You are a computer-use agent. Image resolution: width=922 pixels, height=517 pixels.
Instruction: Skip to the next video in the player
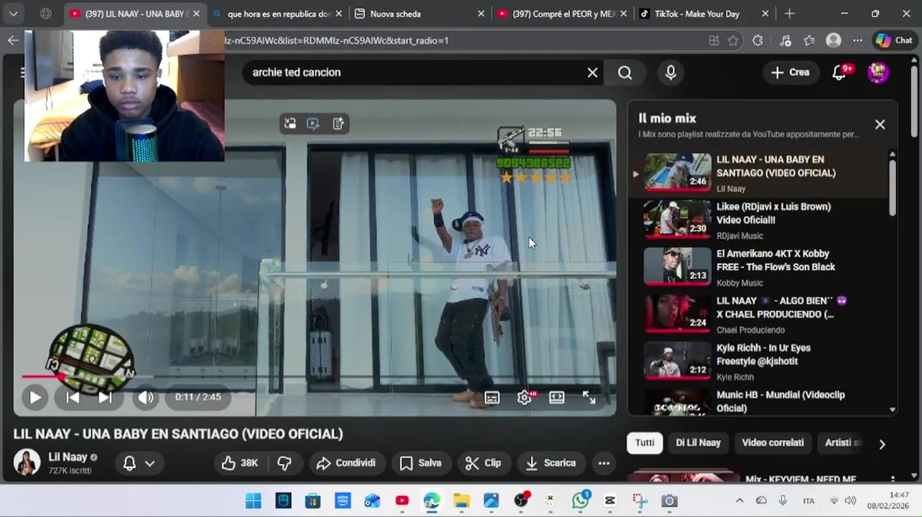coord(105,397)
